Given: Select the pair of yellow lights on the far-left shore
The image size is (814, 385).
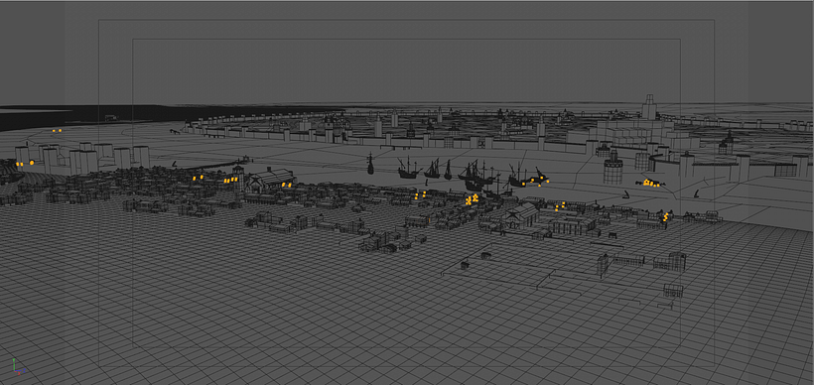Looking at the screenshot, I should 56,131.
